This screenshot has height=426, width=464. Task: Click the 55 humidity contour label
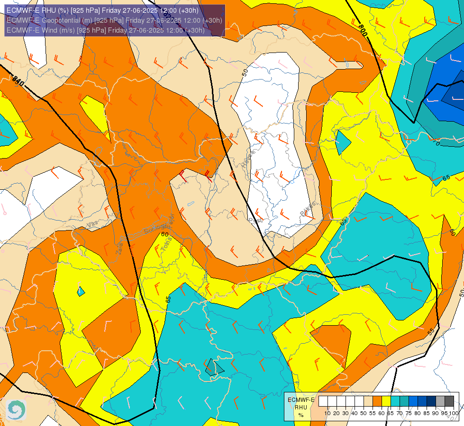pyautogui.click(x=431, y=332)
